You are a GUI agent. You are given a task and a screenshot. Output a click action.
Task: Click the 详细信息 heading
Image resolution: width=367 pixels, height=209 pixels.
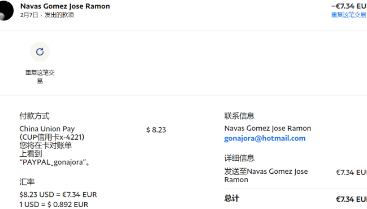(x=239, y=158)
